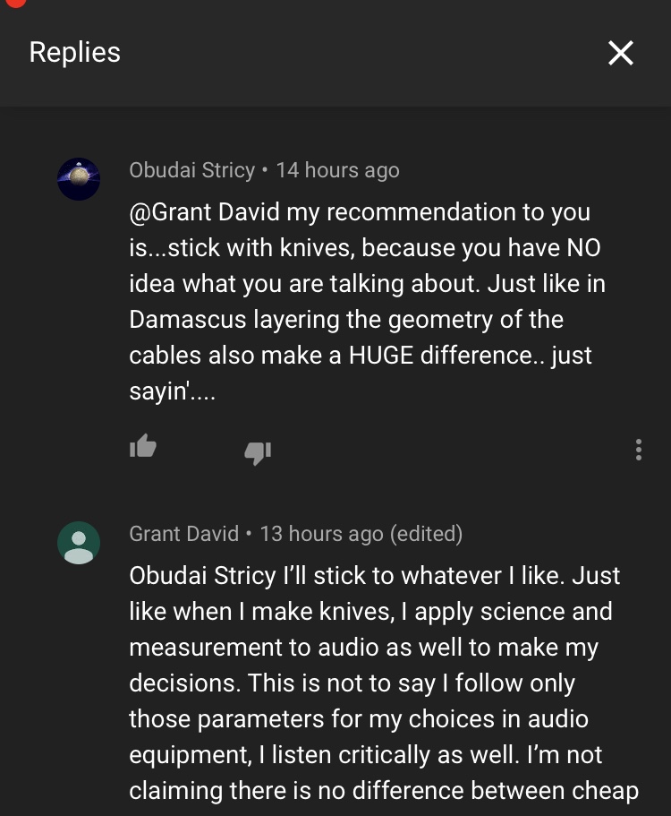
Task: Click the Grant David username above the reply
Action: 184,534
